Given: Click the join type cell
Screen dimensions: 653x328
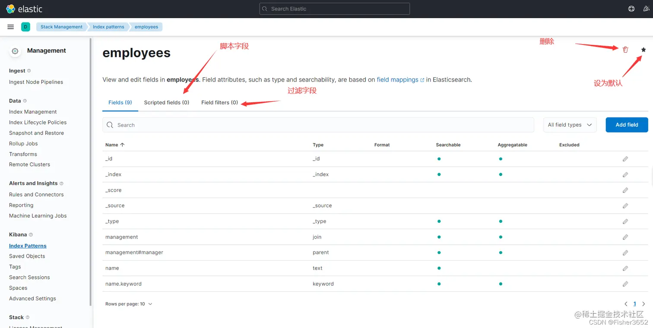Looking at the screenshot, I should (317, 237).
